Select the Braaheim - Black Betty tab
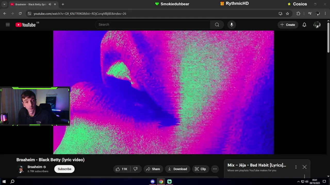330x185 pixels. 34,4
